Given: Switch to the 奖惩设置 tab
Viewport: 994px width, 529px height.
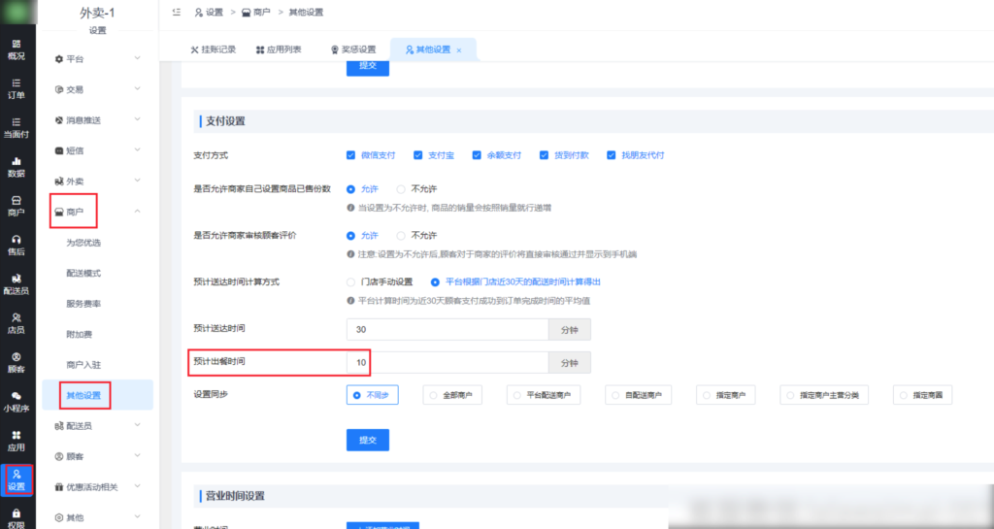Looking at the screenshot, I should [x=353, y=50].
